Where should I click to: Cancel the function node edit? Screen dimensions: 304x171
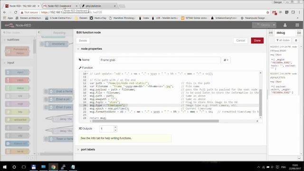coord(240,40)
